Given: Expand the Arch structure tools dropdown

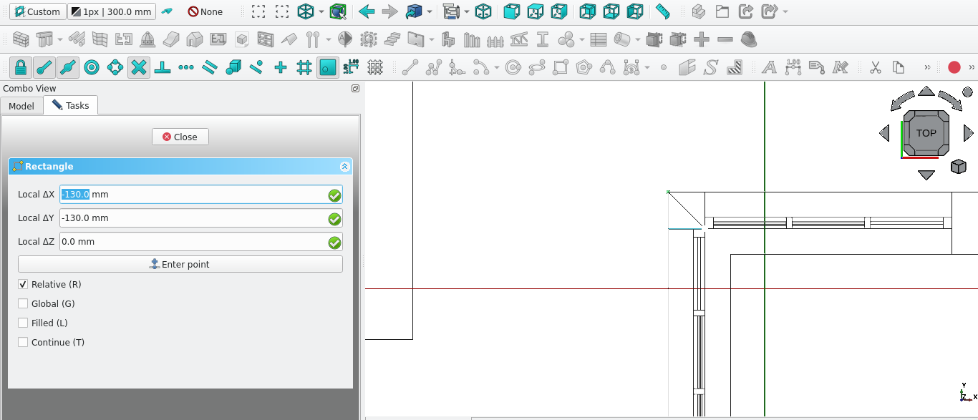Looking at the screenshot, I should pos(60,39).
